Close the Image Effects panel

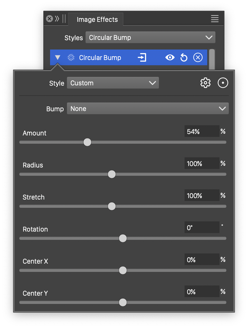49,19
